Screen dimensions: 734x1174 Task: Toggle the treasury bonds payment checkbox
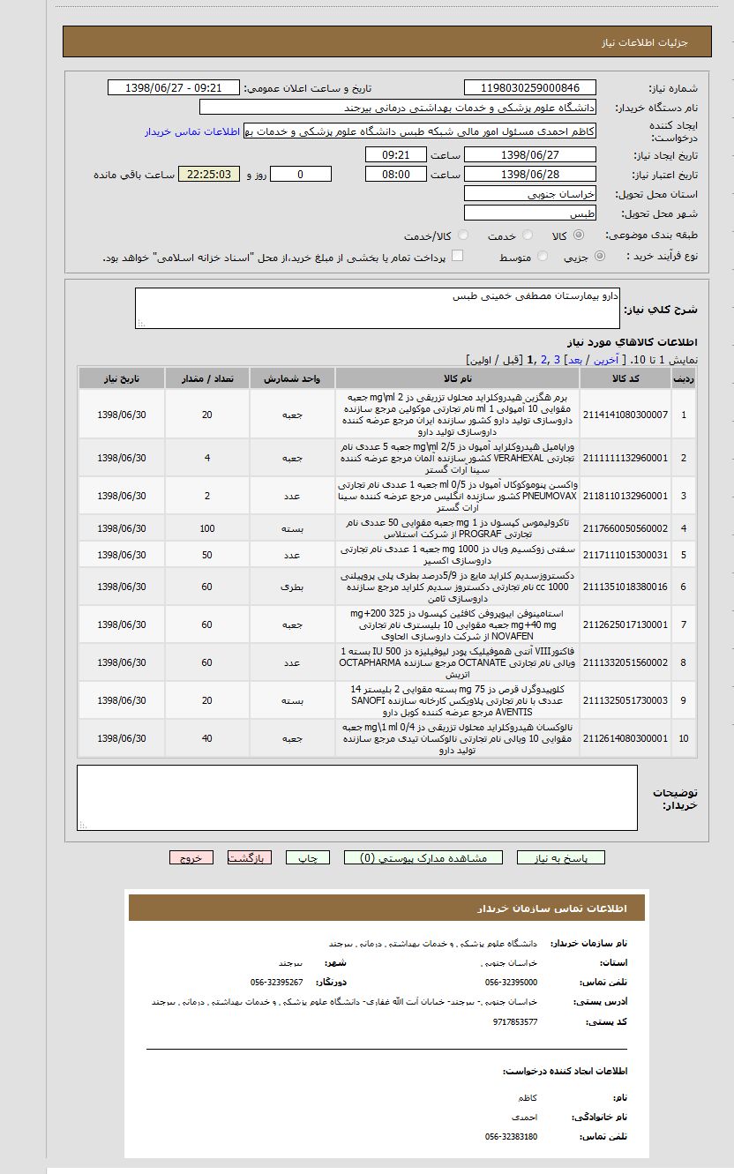click(457, 256)
